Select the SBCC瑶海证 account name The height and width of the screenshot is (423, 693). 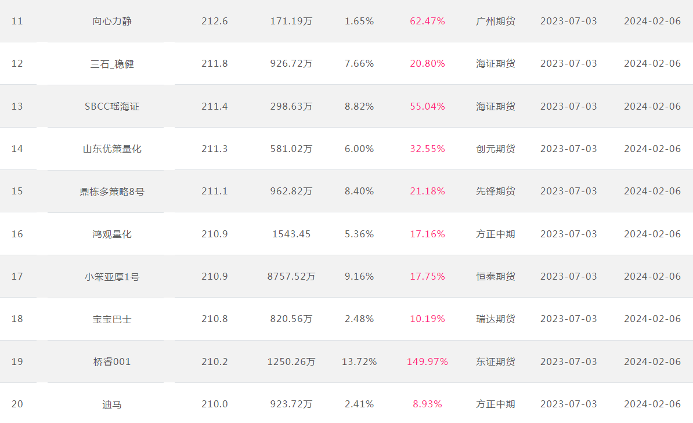coord(112,107)
